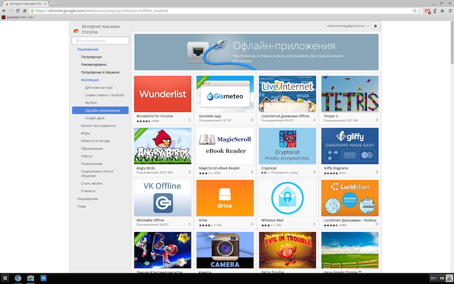Open the MagicScroll eBook Reader thumbnail
454x284 pixels.
click(x=225, y=146)
